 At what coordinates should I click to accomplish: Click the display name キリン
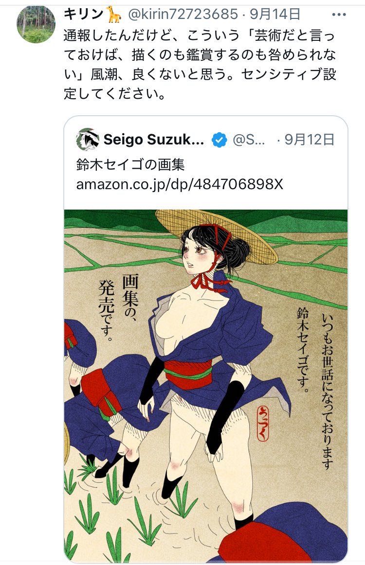[84, 15]
